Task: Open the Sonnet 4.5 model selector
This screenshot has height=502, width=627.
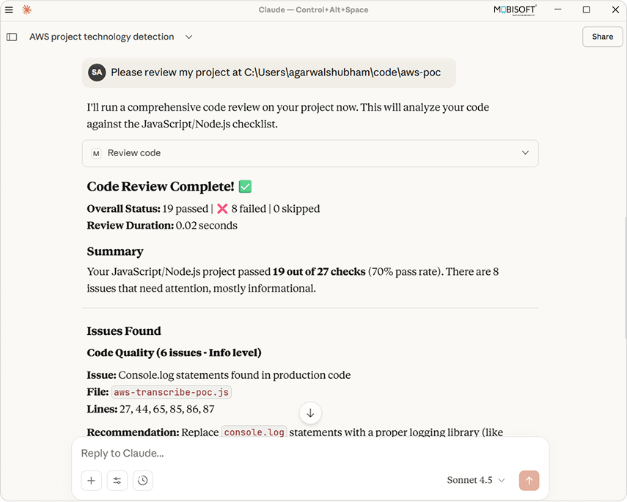Action: (476, 480)
